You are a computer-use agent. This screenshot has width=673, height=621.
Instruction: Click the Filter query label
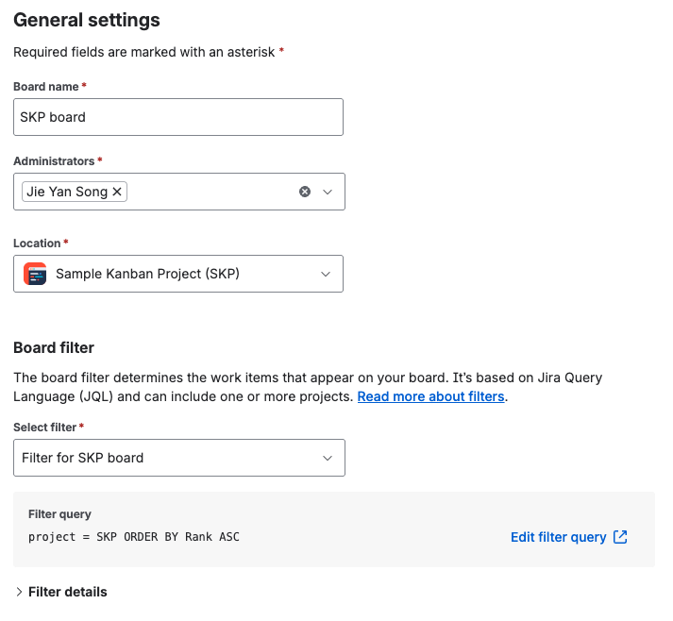[x=59, y=514]
